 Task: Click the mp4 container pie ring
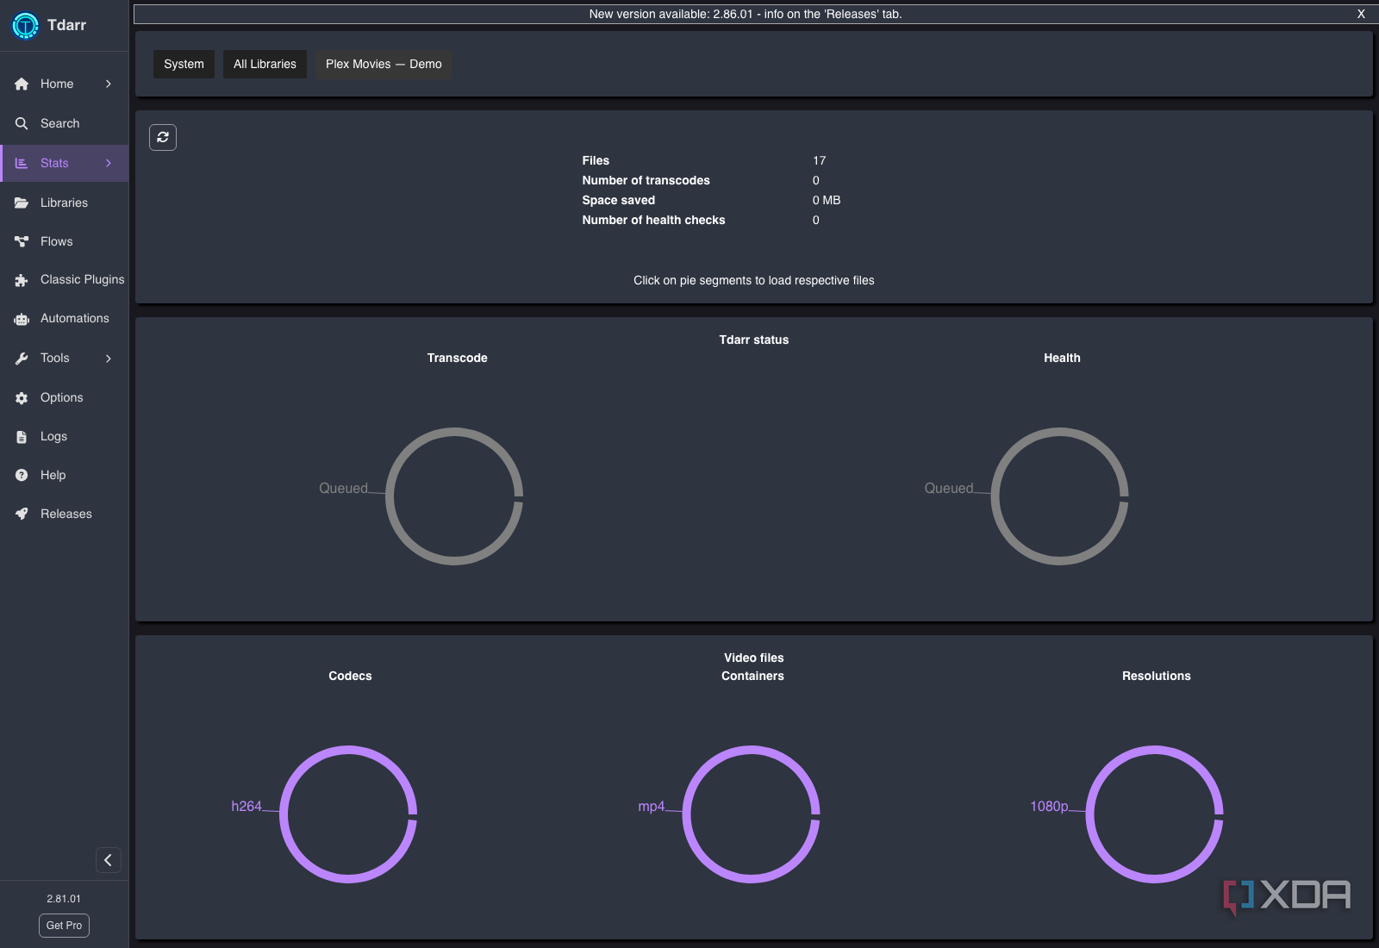(x=751, y=814)
